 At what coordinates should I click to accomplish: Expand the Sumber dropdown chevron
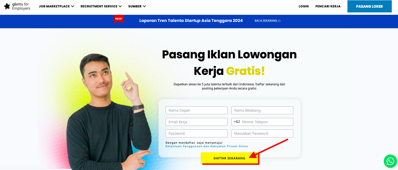[144, 6]
